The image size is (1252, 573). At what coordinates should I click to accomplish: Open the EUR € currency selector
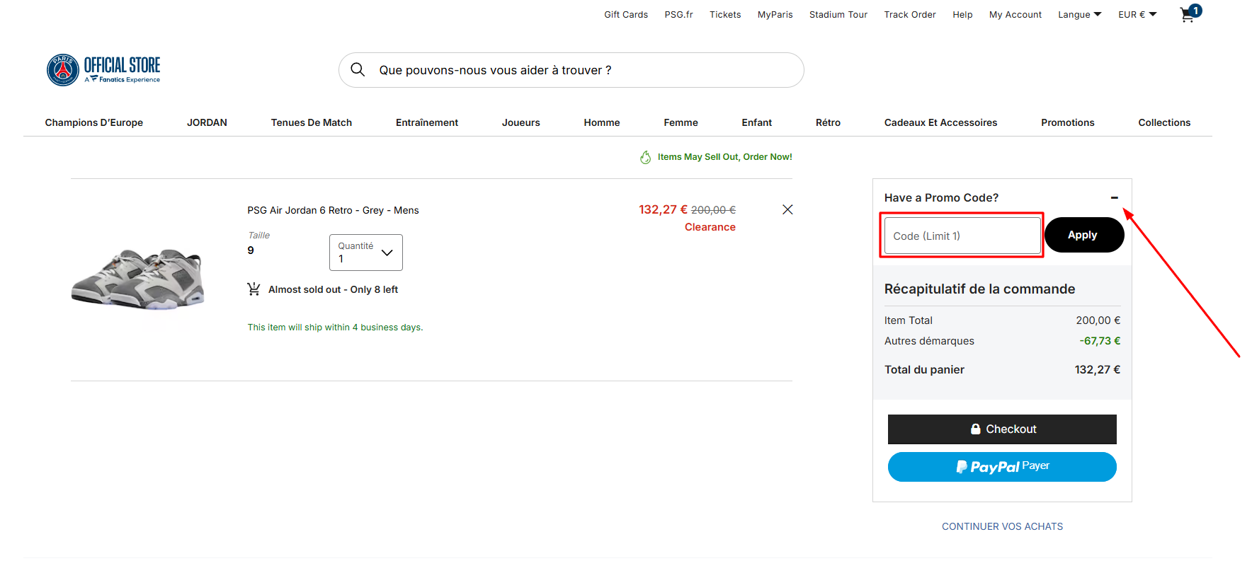[1137, 14]
